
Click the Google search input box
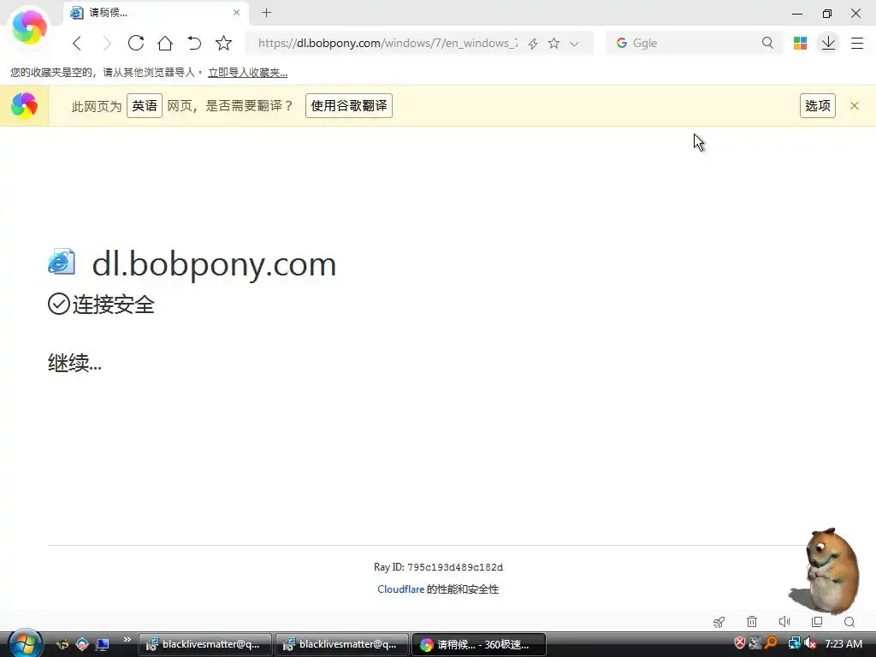(693, 43)
